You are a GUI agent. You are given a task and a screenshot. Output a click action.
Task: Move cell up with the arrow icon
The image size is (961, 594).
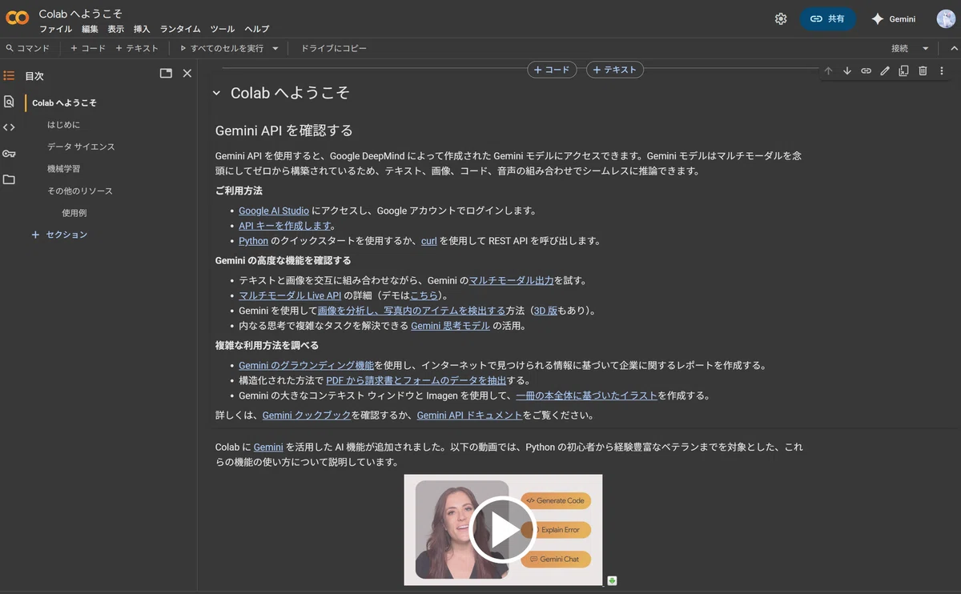[828, 70]
